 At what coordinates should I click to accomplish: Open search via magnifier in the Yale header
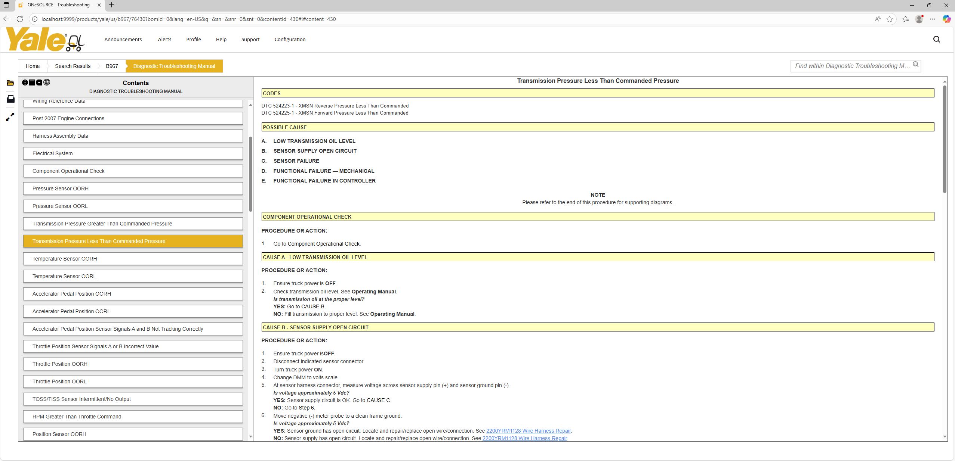pyautogui.click(x=936, y=39)
